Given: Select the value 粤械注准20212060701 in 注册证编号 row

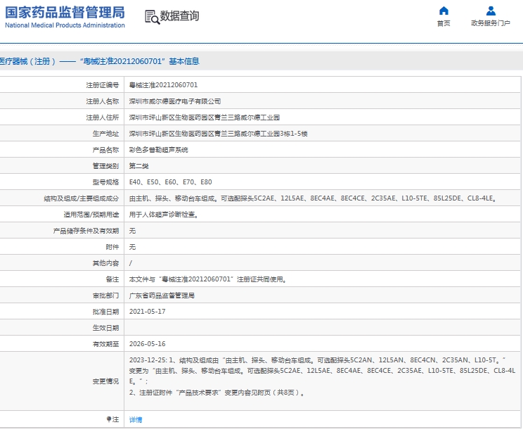Looking at the screenshot, I should pyautogui.click(x=163, y=85).
